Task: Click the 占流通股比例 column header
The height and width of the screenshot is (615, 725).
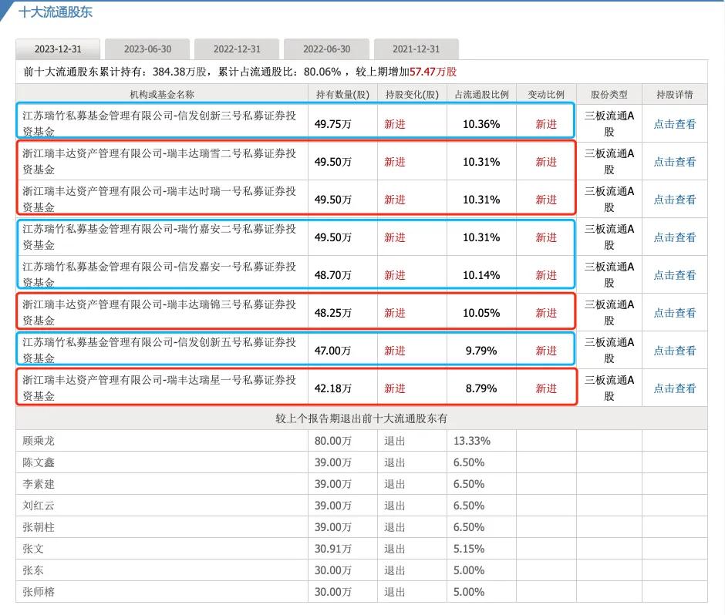Action: [x=481, y=94]
